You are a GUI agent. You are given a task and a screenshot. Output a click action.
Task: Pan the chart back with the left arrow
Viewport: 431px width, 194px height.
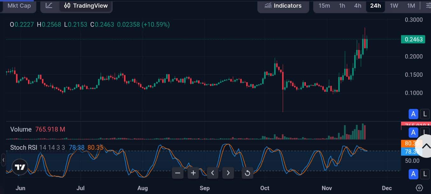coord(212,173)
